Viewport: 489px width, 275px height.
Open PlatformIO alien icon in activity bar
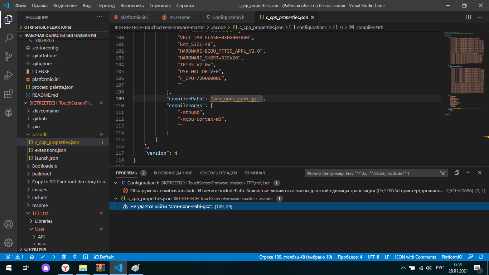click(9, 112)
